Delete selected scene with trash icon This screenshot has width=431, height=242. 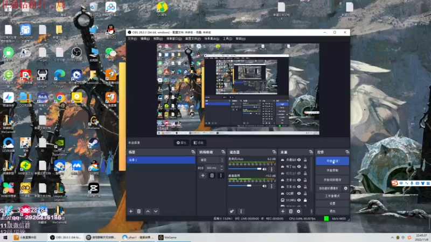[139, 211]
